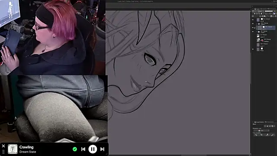
Task: Select the Paper layer row
Action: [266, 49]
